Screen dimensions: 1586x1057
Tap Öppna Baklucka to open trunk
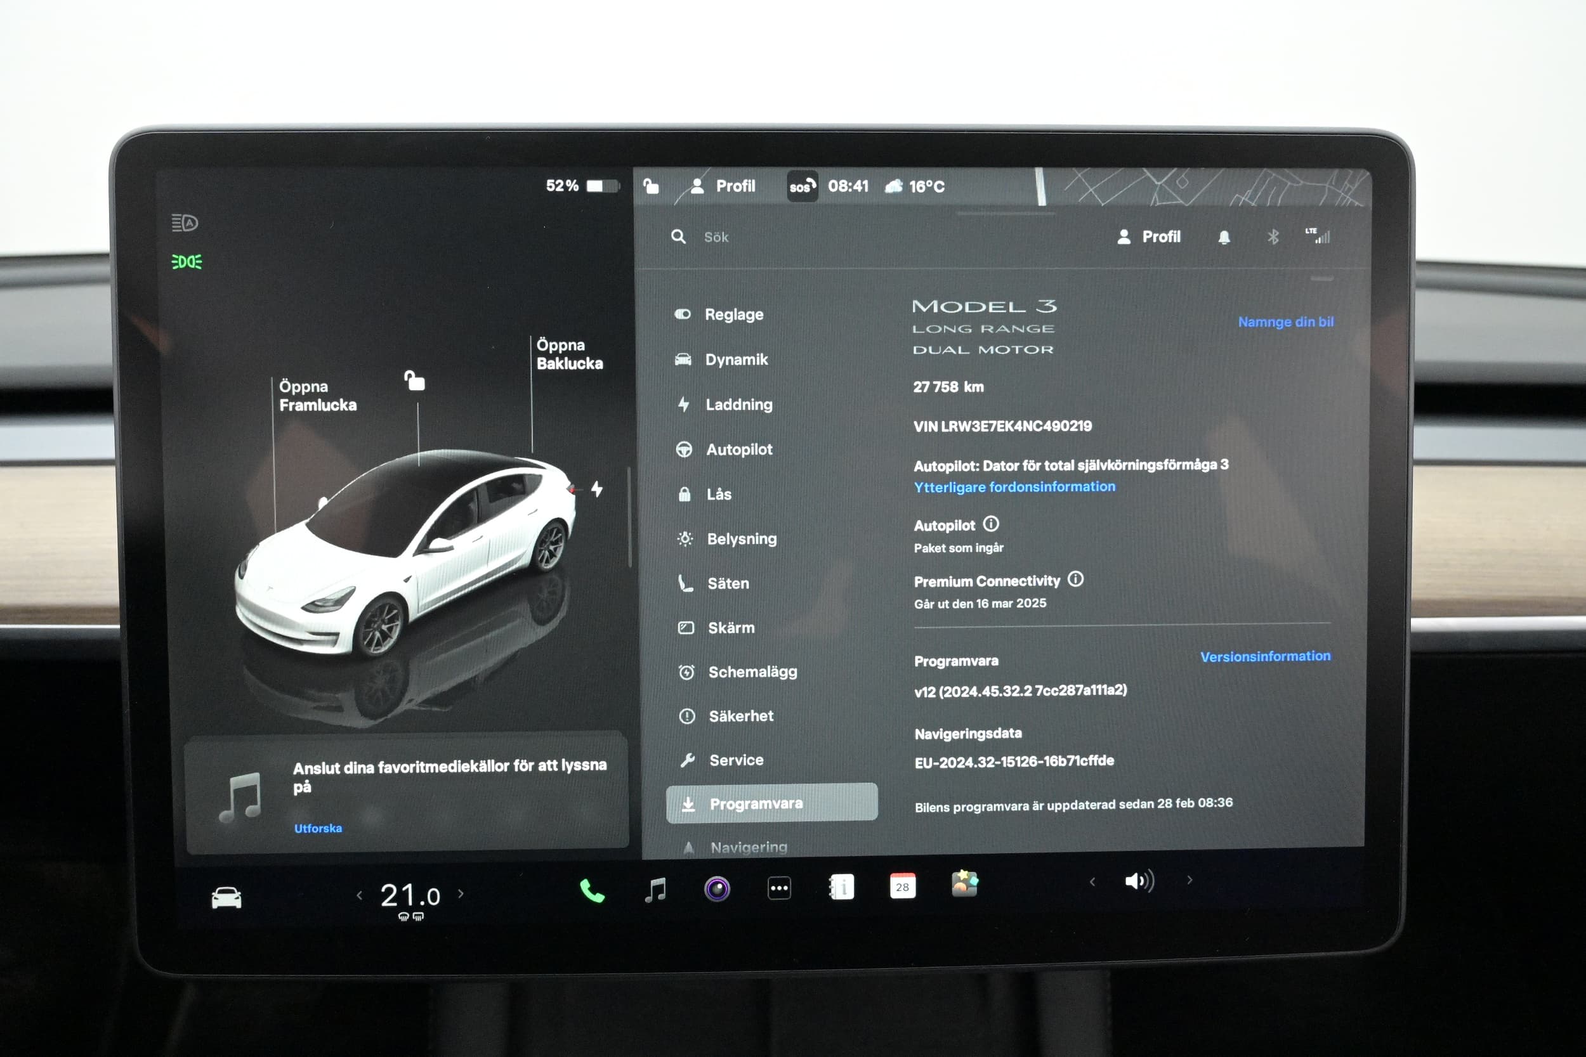pos(569,354)
